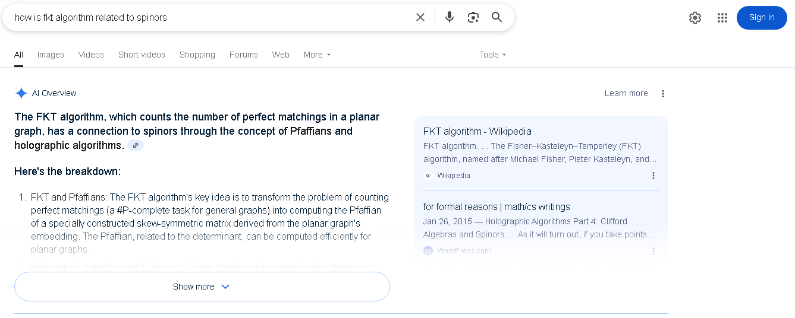The width and height of the screenshot is (795, 318).
Task: Switch to the Forums tab
Action: click(x=244, y=55)
